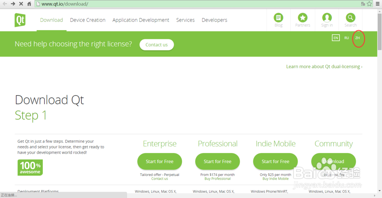Open the Search magnifier icon
The width and height of the screenshot is (382, 198).
[350, 18]
